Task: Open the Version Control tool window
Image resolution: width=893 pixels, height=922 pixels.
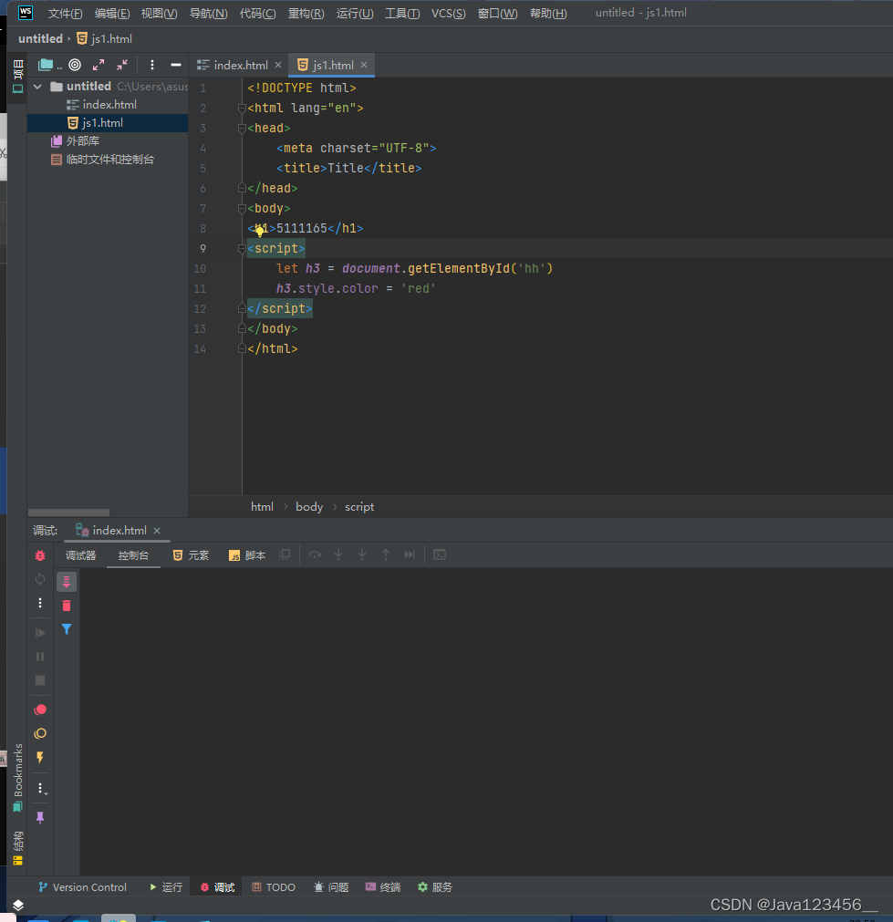Action: (82, 886)
